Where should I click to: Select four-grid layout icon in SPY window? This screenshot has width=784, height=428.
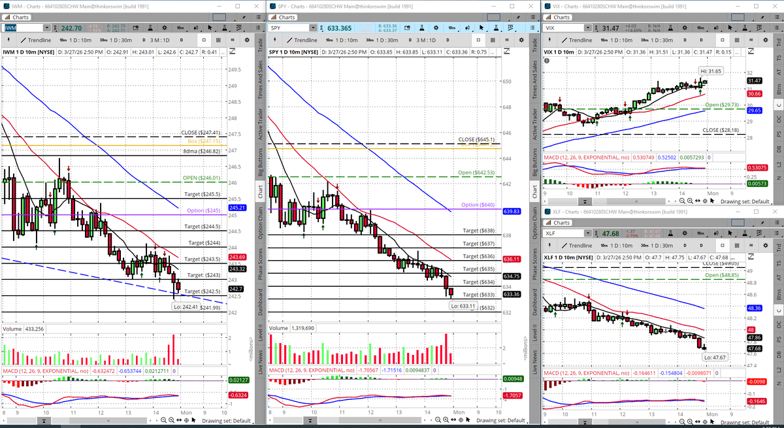[x=493, y=41]
